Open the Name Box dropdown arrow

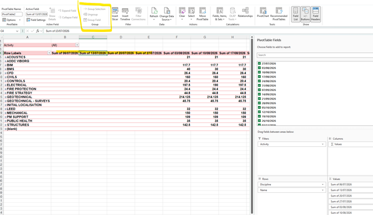point(17,31)
